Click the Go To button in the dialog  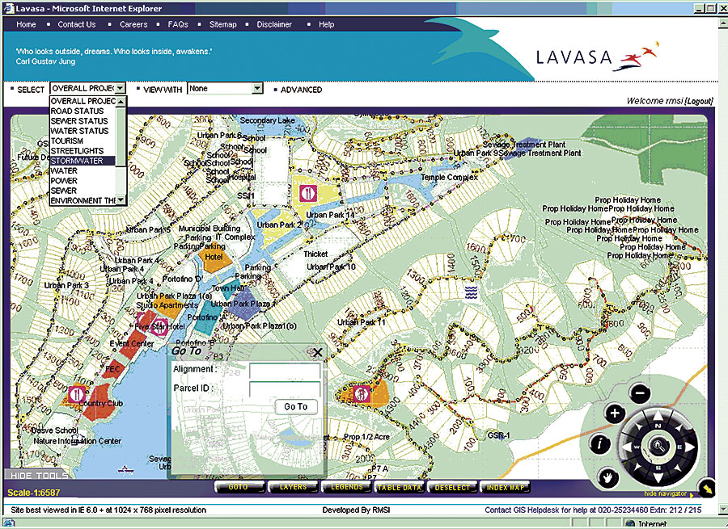tap(296, 406)
